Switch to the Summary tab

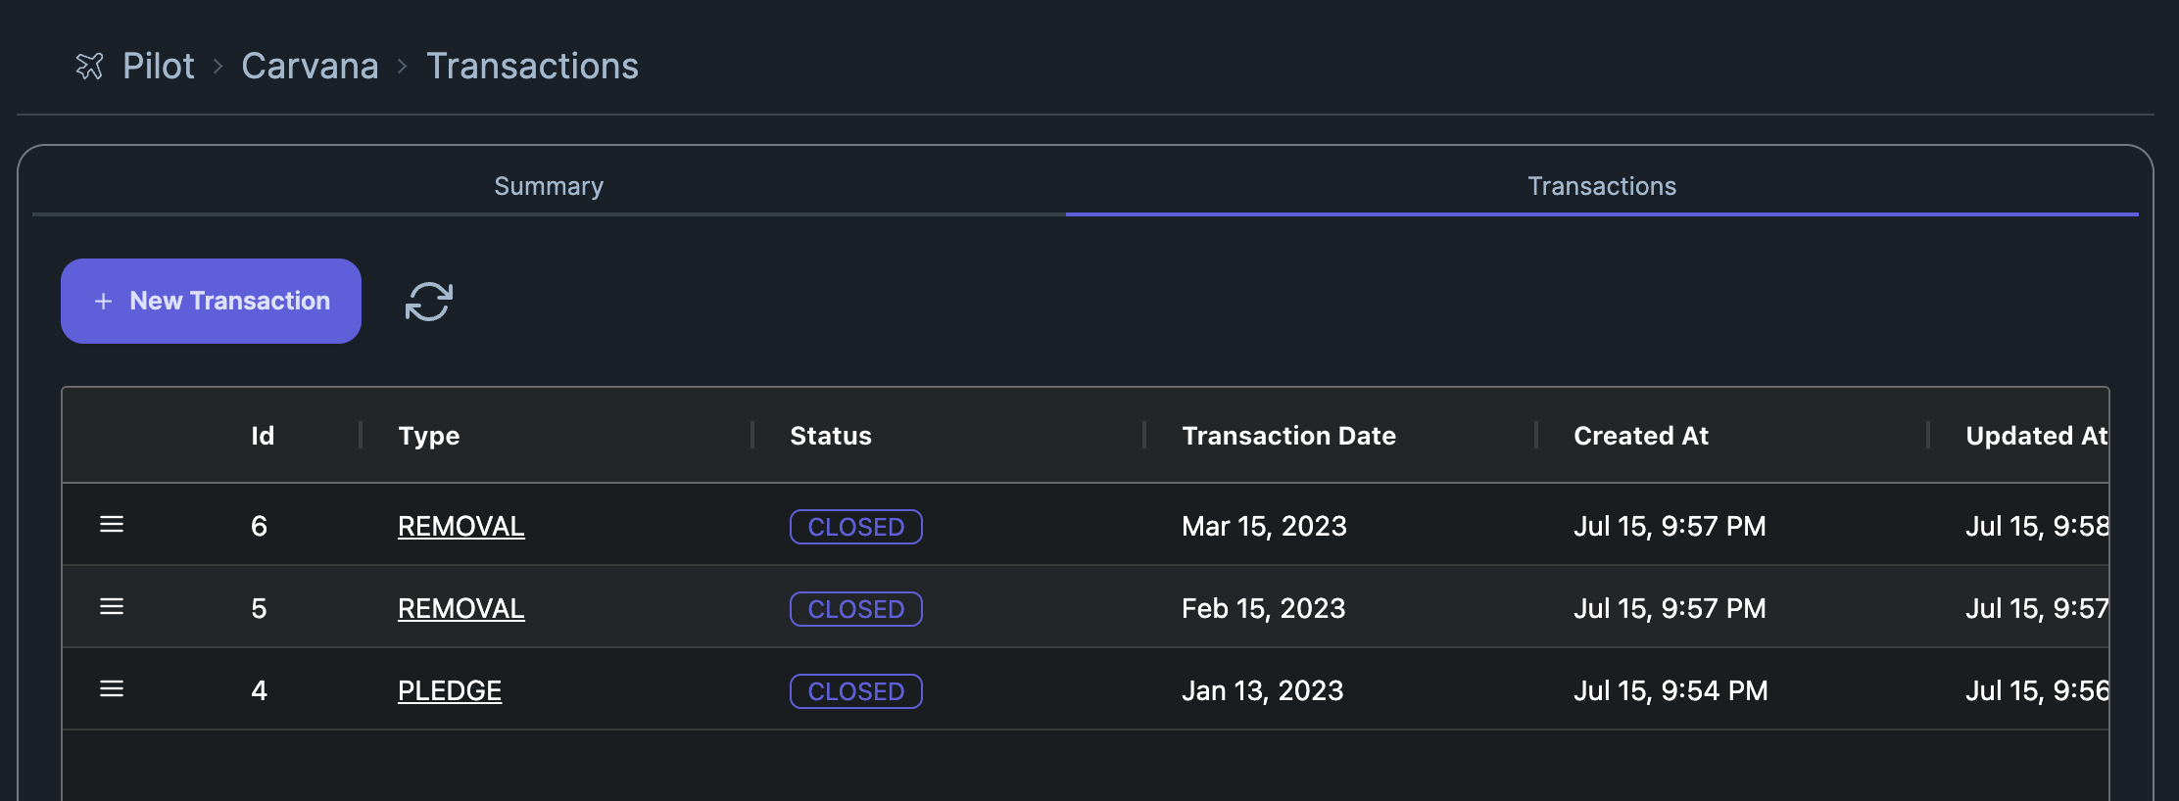pos(549,185)
